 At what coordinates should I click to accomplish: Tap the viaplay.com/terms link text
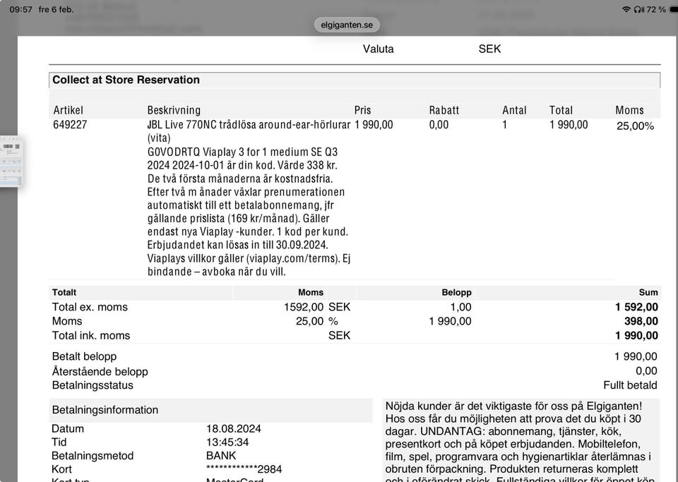point(292,258)
